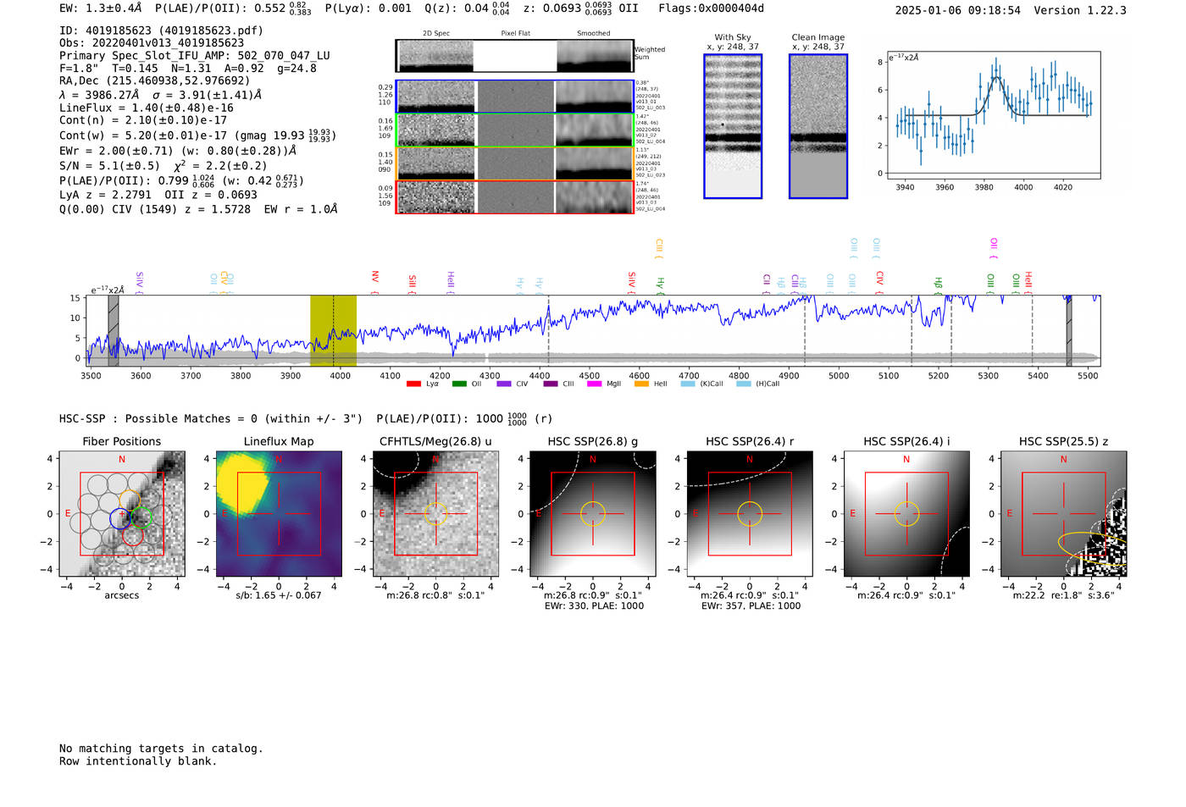
Task: Open the Weighted Sum 2D spectrum cutout
Action: tap(514, 56)
